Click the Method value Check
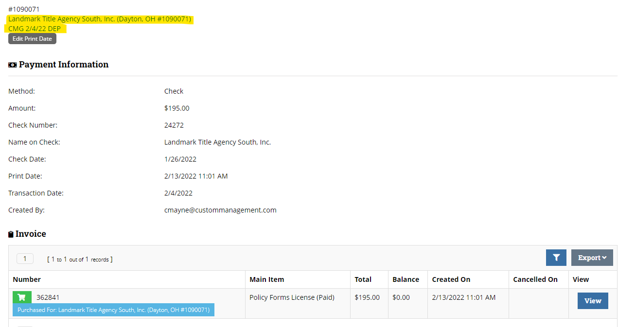 [174, 91]
